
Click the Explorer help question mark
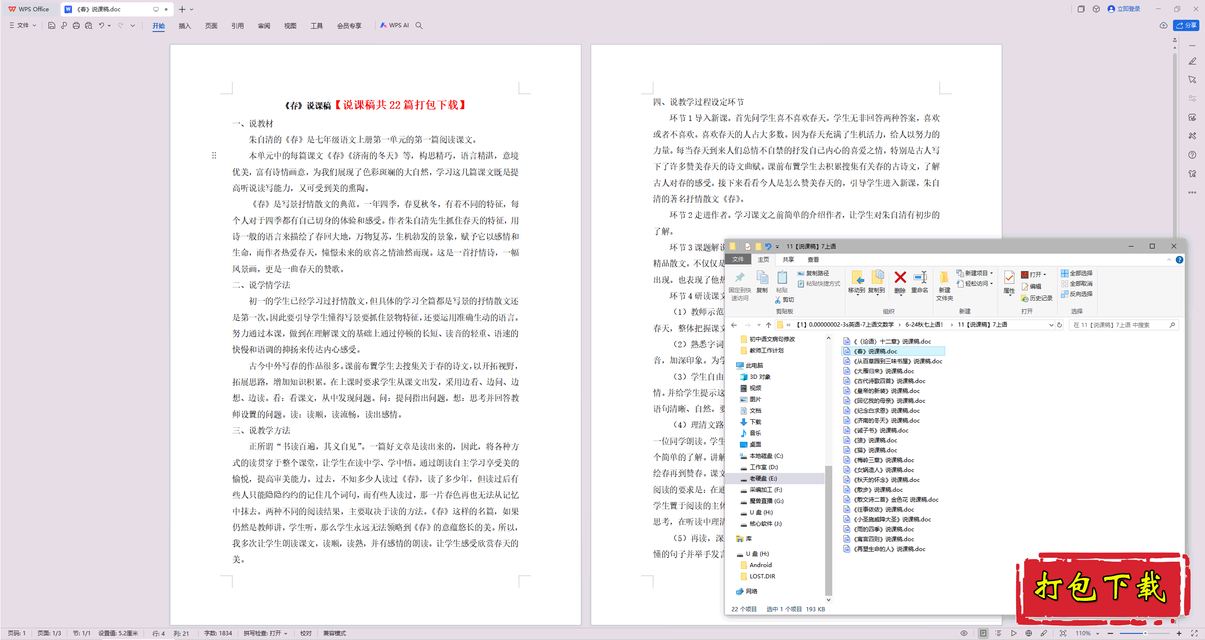point(1180,260)
